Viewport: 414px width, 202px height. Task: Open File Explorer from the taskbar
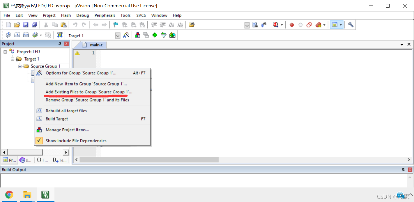(27, 195)
